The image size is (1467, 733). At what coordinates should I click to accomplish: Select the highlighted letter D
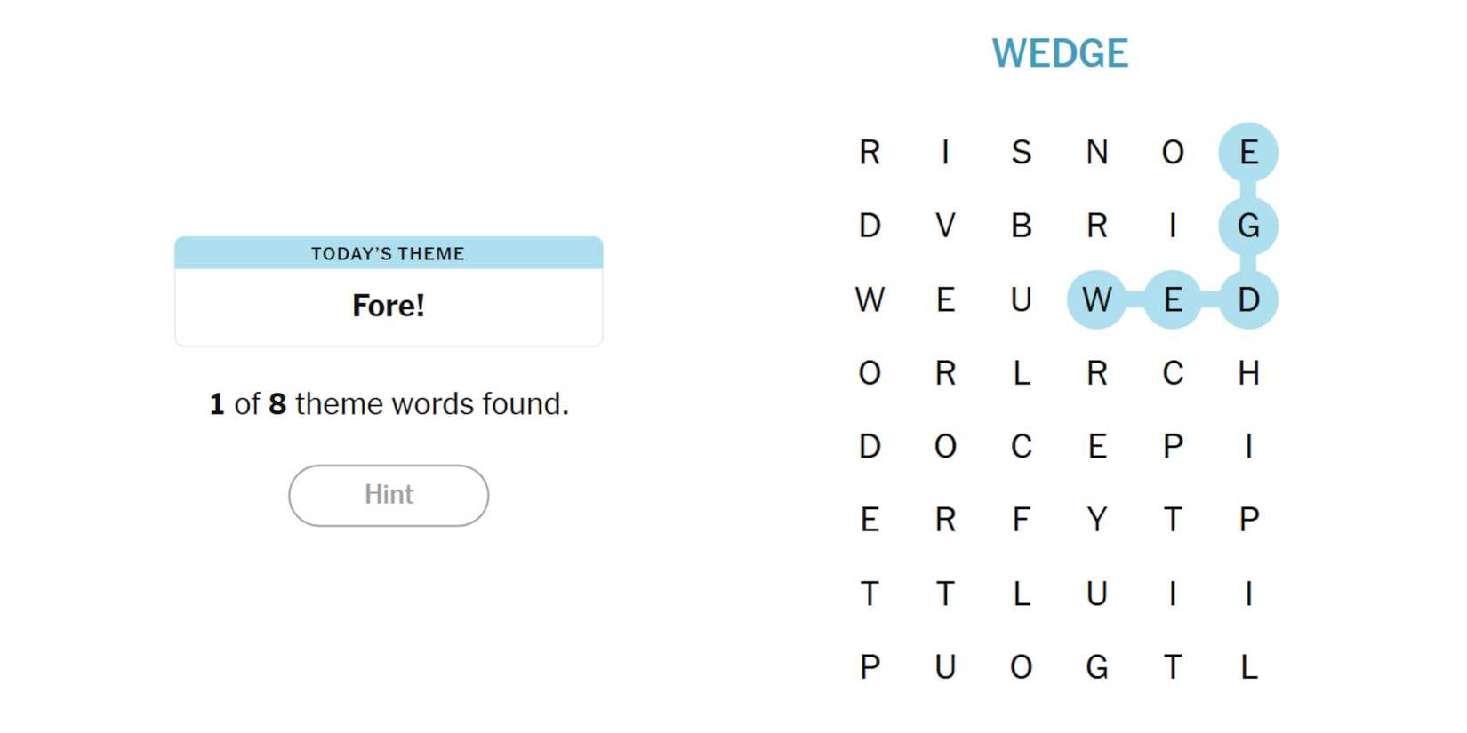1248,299
